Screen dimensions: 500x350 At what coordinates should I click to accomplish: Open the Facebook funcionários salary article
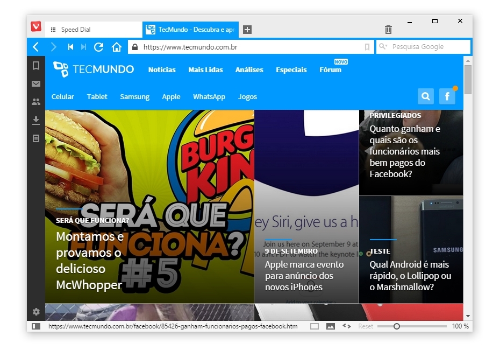pos(405,151)
